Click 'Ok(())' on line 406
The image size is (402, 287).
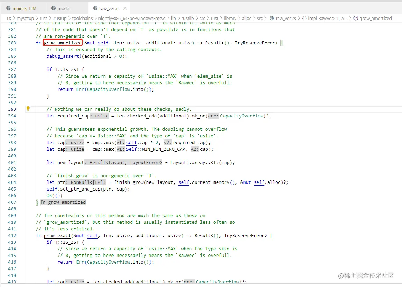[x=54, y=196]
